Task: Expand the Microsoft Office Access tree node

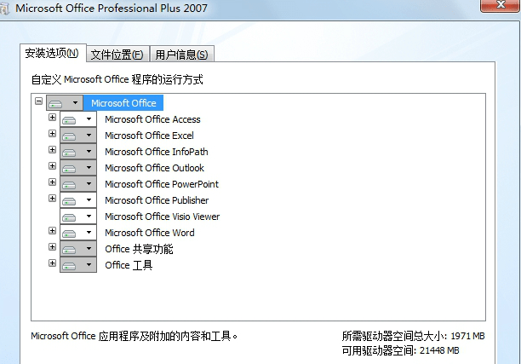Action: coord(52,118)
